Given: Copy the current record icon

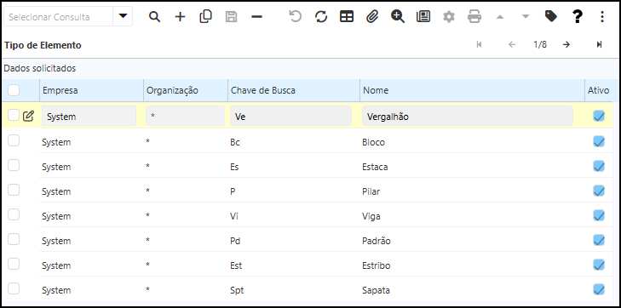Looking at the screenshot, I should (205, 17).
